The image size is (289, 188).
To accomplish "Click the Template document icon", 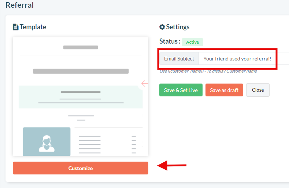I will (x=16, y=27).
